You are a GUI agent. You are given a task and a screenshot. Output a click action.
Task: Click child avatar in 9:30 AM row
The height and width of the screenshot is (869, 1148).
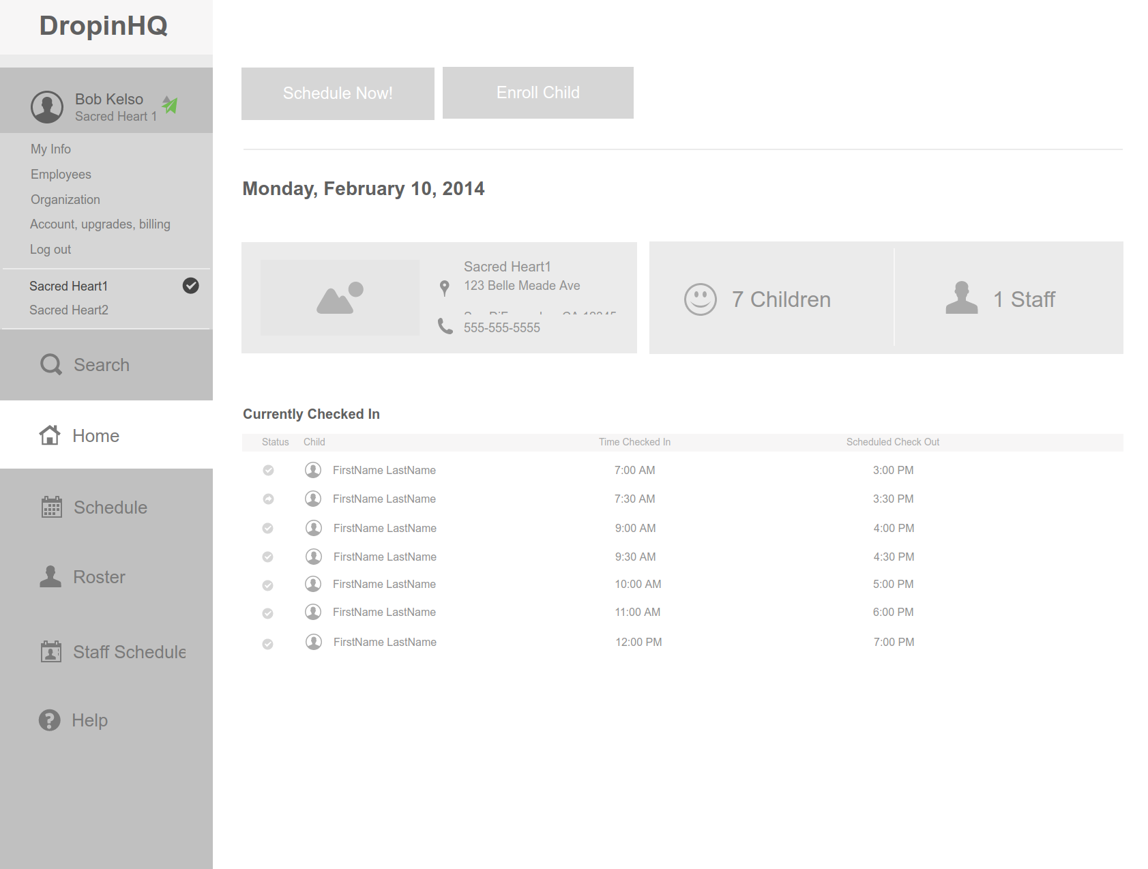click(x=314, y=557)
